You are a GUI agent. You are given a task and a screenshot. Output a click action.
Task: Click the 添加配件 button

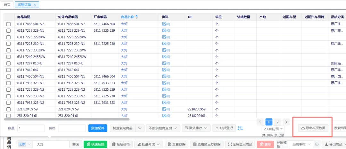pyautogui.click(x=98, y=128)
